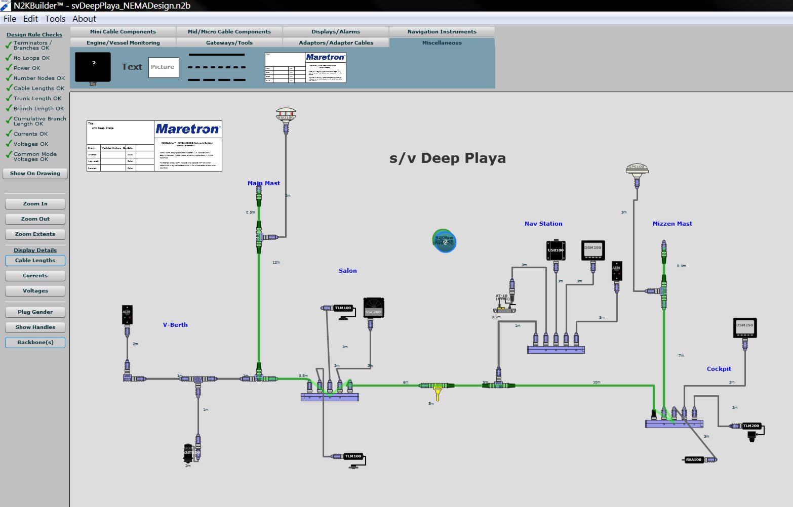Toggle Show Handles
The height and width of the screenshot is (507, 793).
(35, 327)
